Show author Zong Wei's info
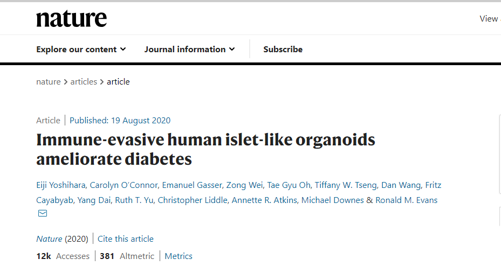 pos(245,185)
